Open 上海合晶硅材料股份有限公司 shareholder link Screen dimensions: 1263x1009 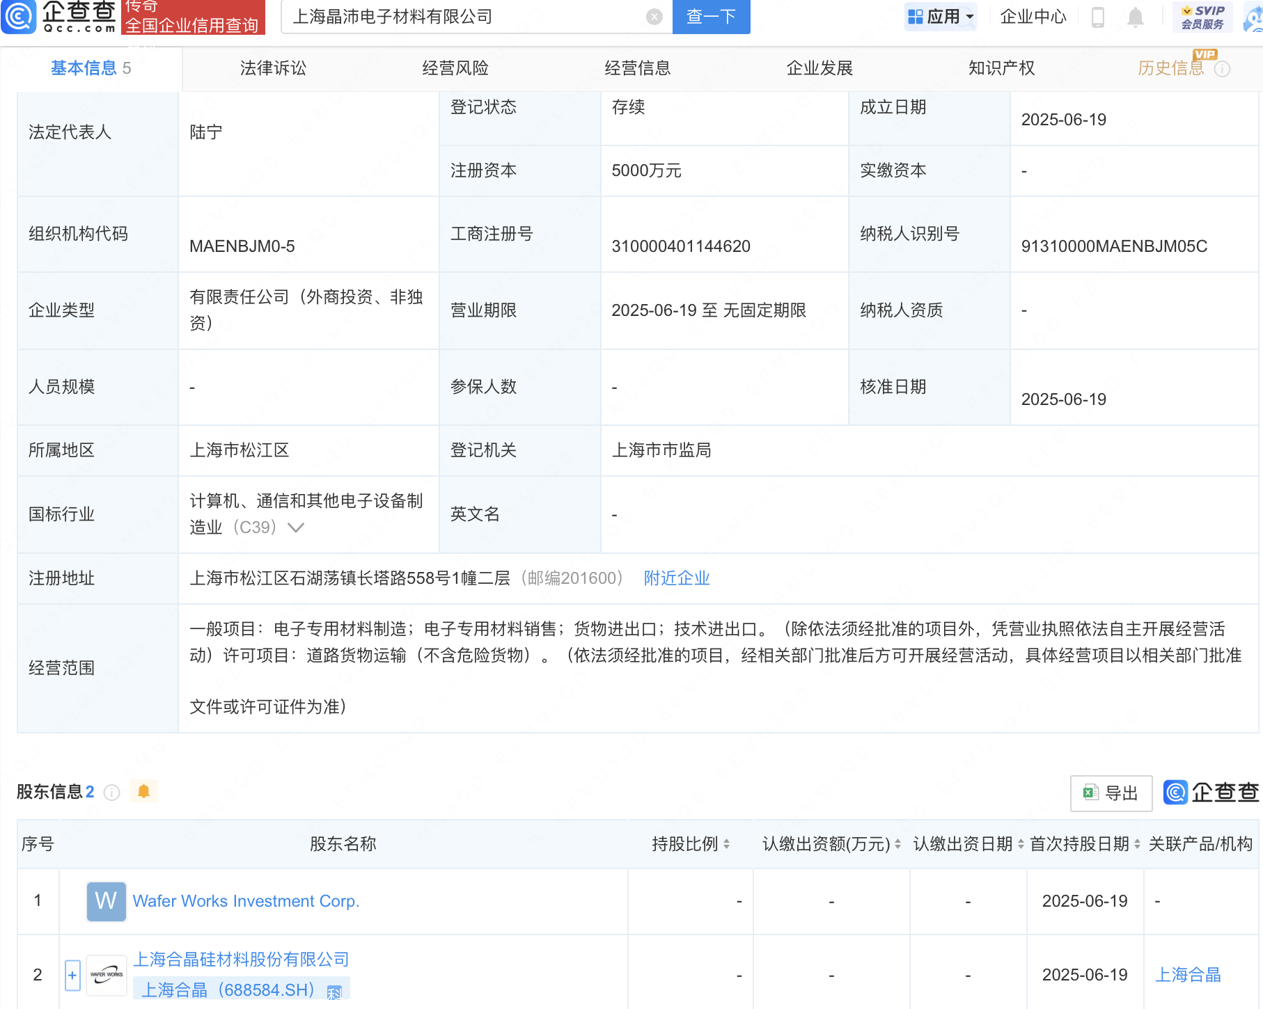point(241,960)
